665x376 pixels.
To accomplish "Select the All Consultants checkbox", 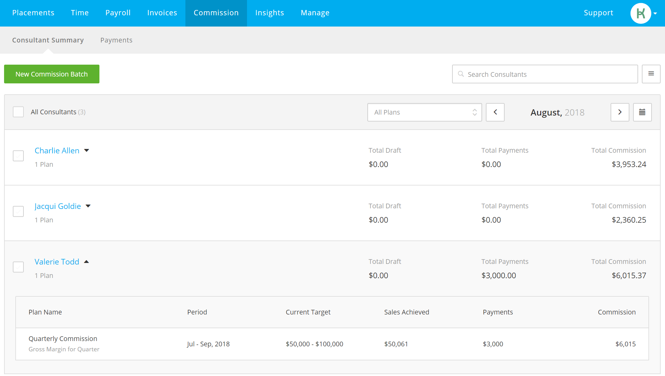I will [x=18, y=112].
